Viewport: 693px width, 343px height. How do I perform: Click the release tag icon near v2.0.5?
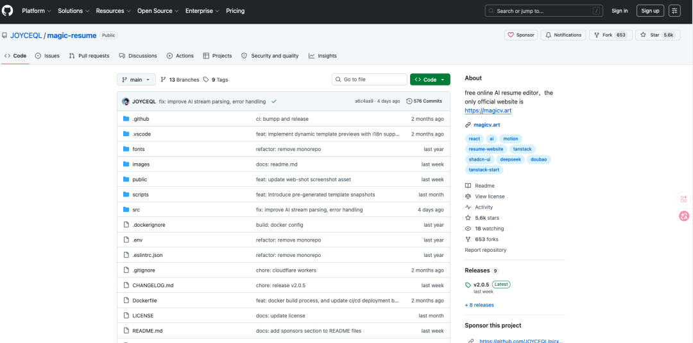(468, 285)
